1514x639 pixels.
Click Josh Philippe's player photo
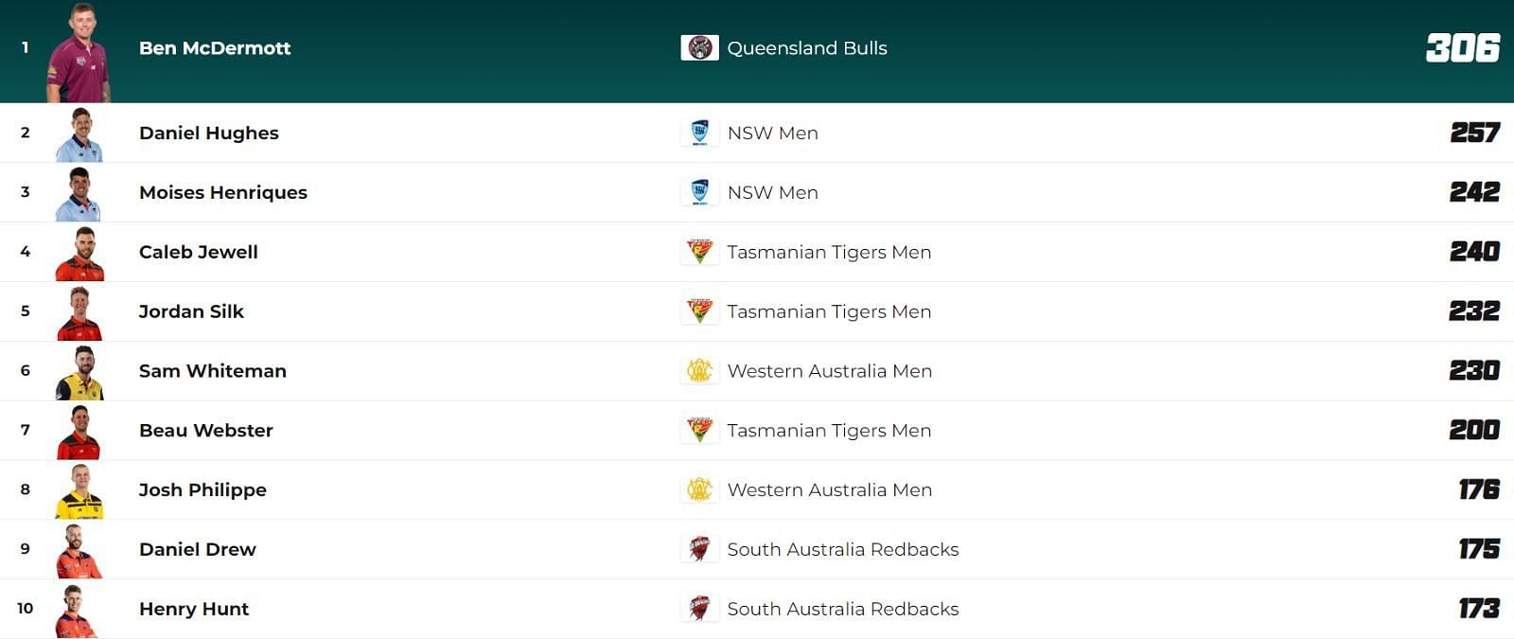point(79,491)
